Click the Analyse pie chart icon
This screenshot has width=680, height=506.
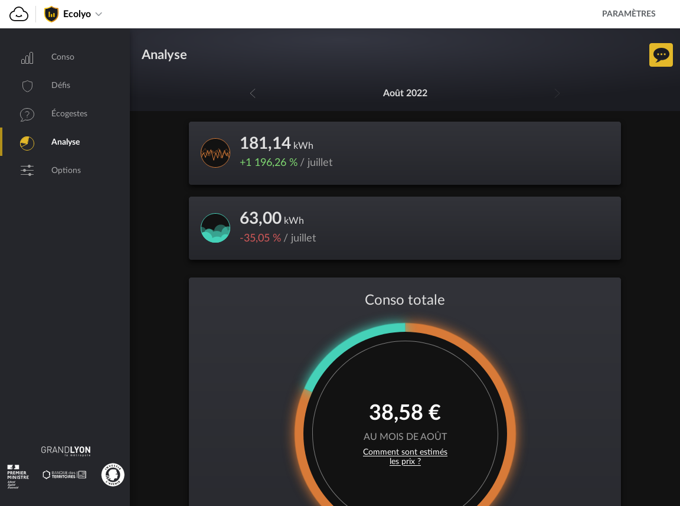[27, 143]
